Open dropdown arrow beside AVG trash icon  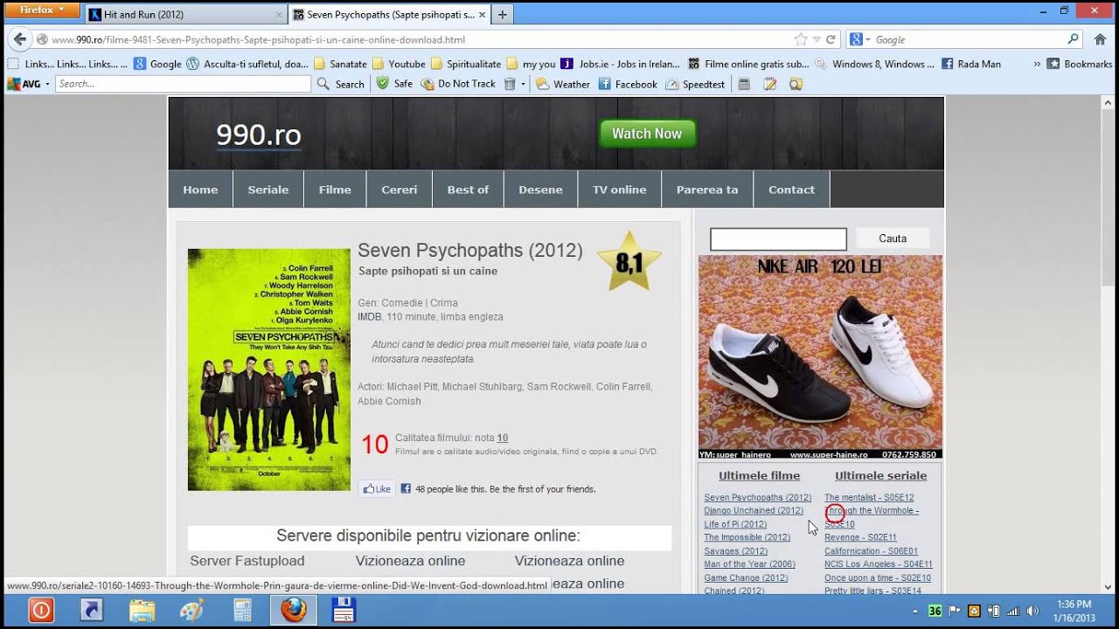point(523,84)
